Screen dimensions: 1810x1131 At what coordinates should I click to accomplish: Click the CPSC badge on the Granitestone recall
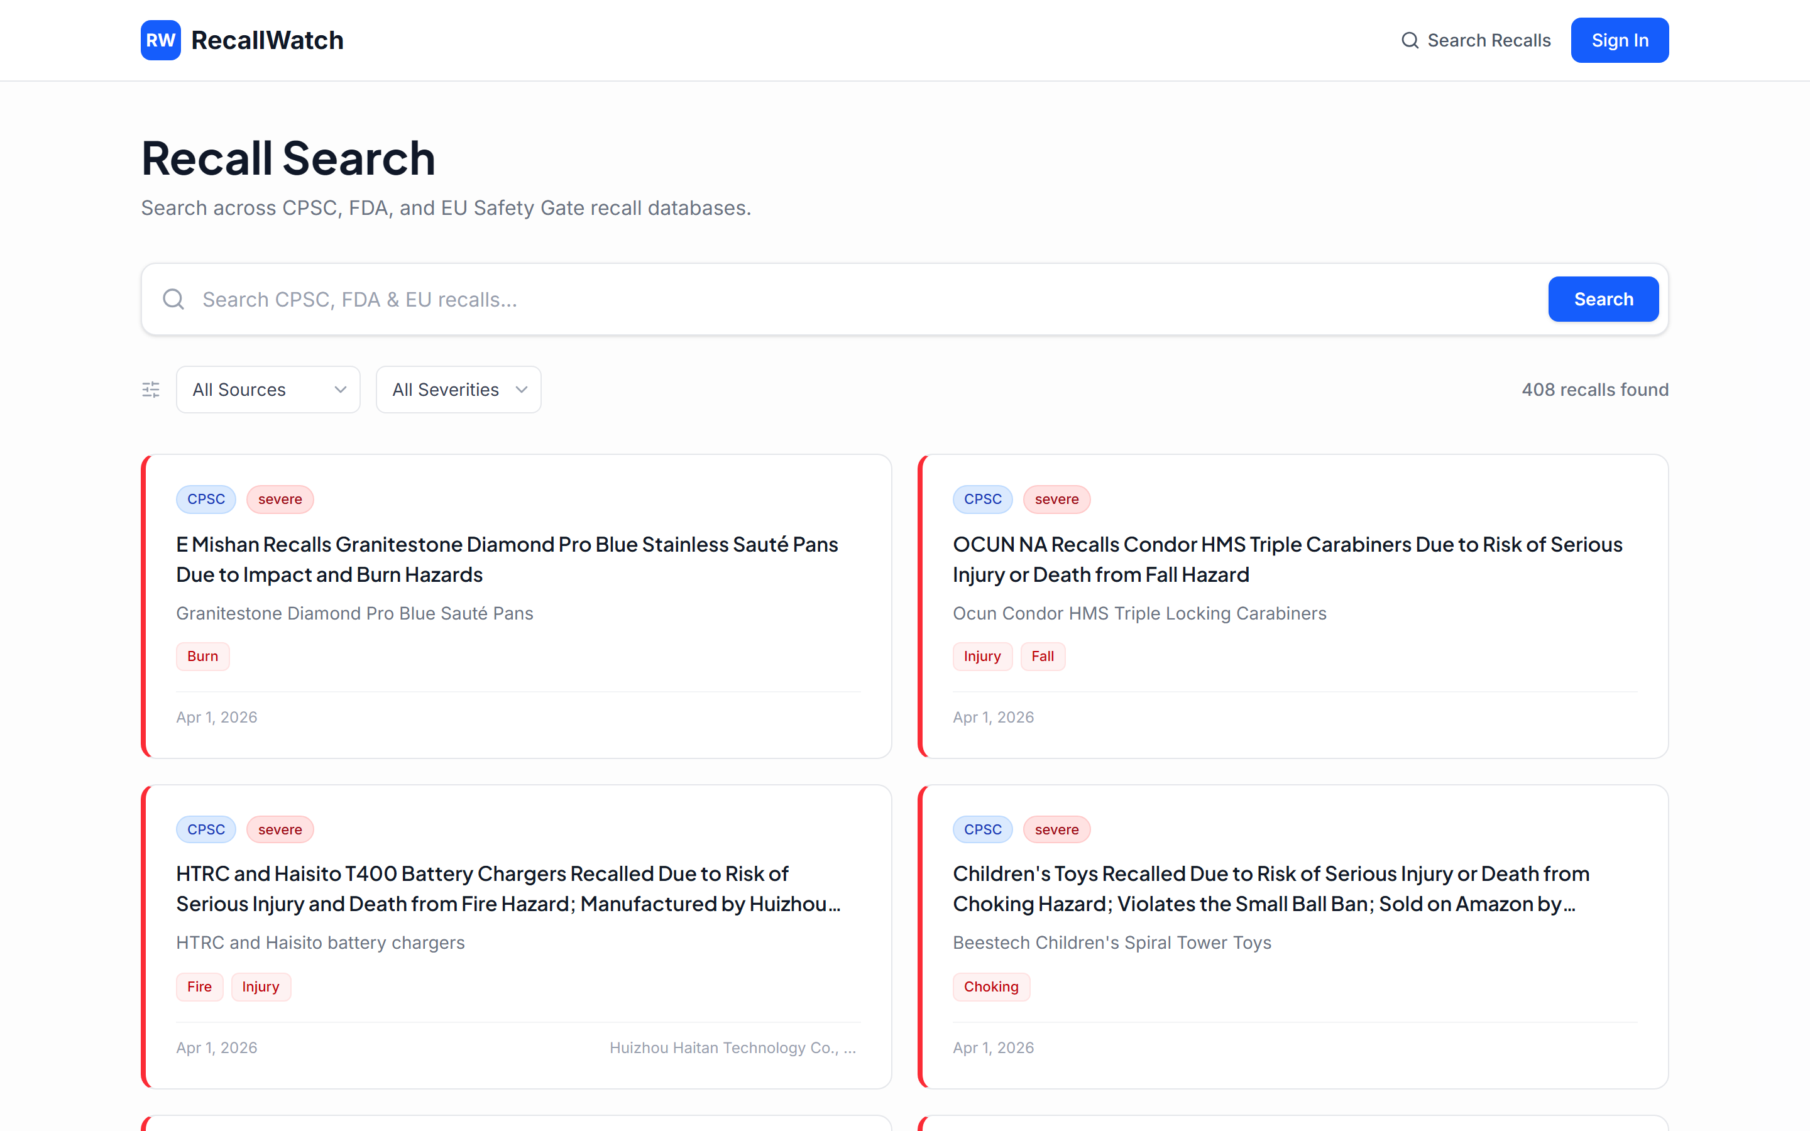(x=206, y=499)
